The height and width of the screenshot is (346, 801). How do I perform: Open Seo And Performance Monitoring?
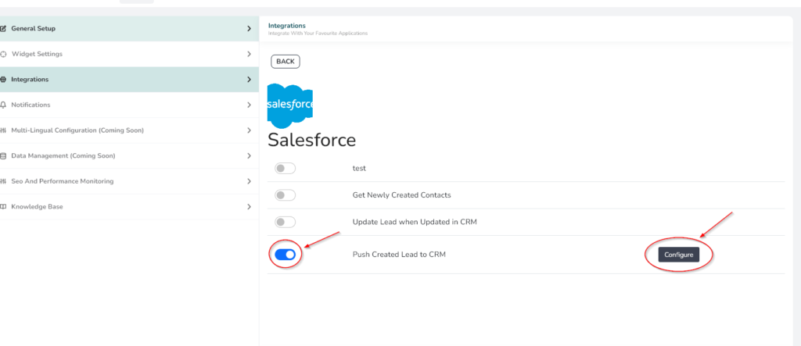click(x=129, y=182)
